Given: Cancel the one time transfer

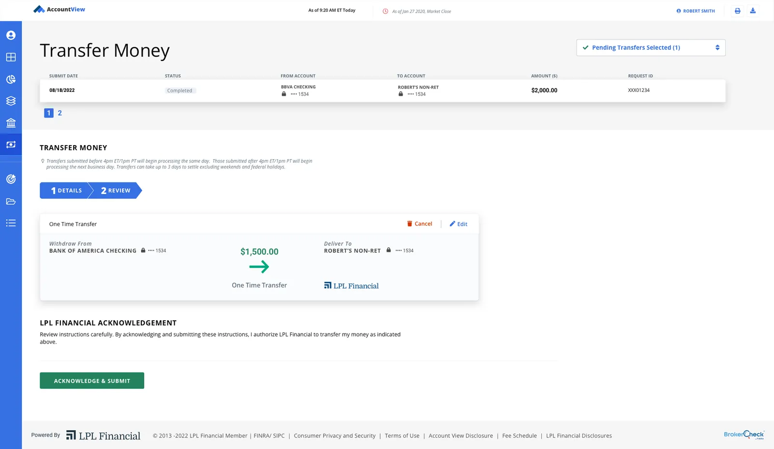Looking at the screenshot, I should coord(419,224).
